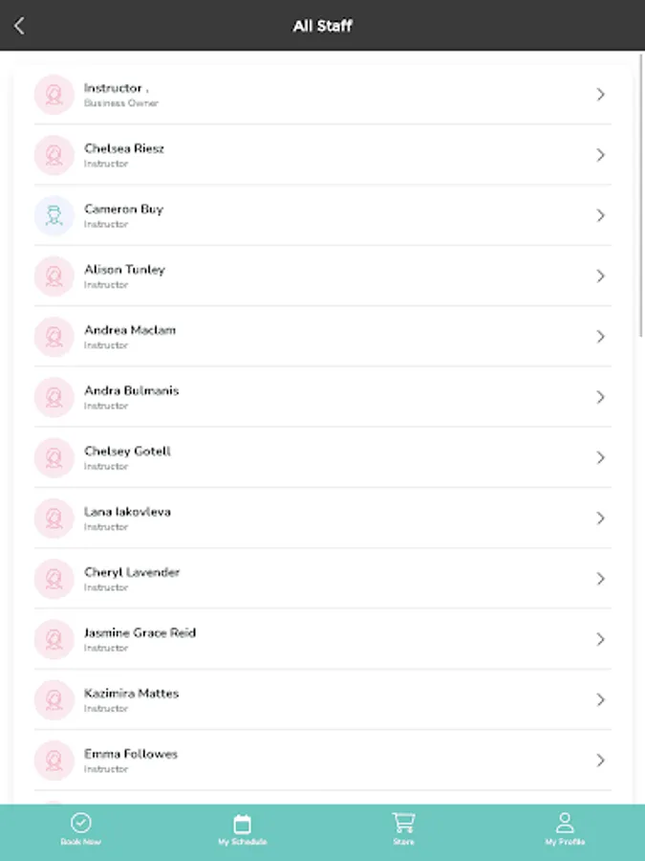Switch to the Store tab label
This screenshot has height=861, width=645.
click(403, 842)
